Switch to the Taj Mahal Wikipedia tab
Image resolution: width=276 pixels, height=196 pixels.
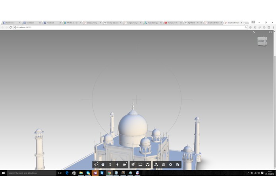(x=193, y=23)
